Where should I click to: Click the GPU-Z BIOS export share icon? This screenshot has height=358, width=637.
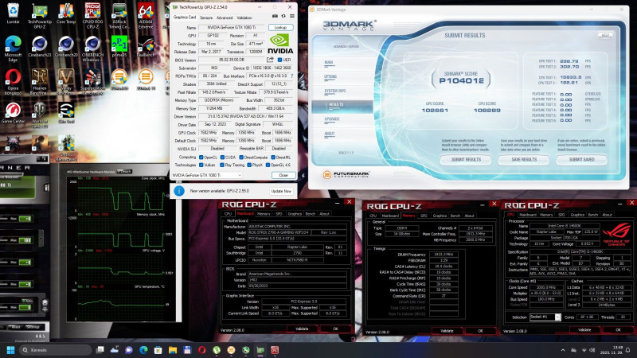coord(270,60)
